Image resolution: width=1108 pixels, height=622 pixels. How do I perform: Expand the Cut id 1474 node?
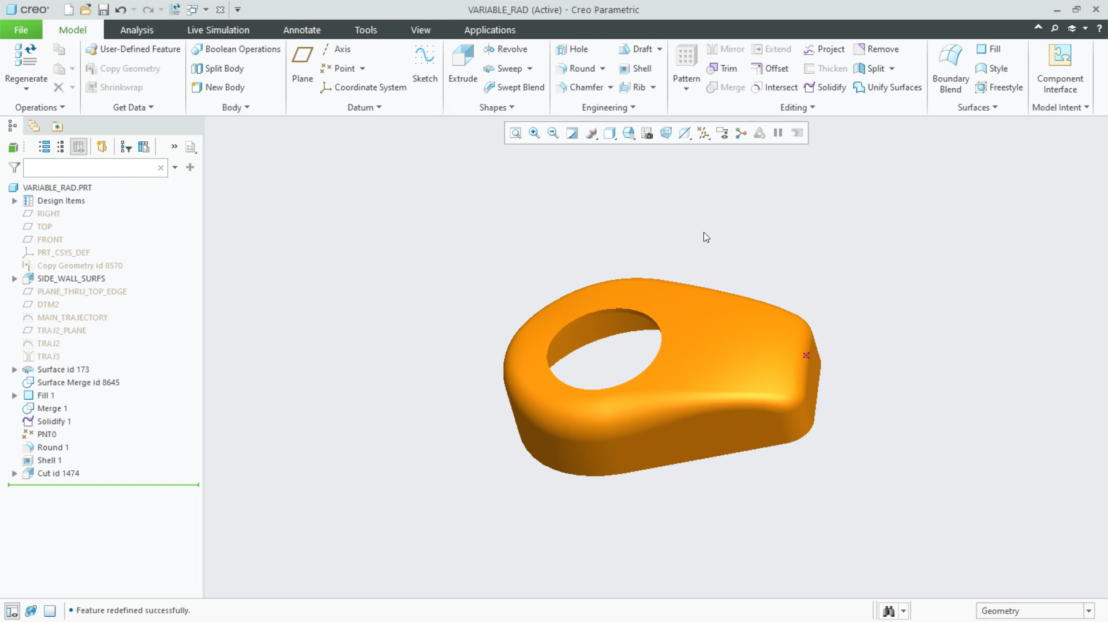pos(14,473)
